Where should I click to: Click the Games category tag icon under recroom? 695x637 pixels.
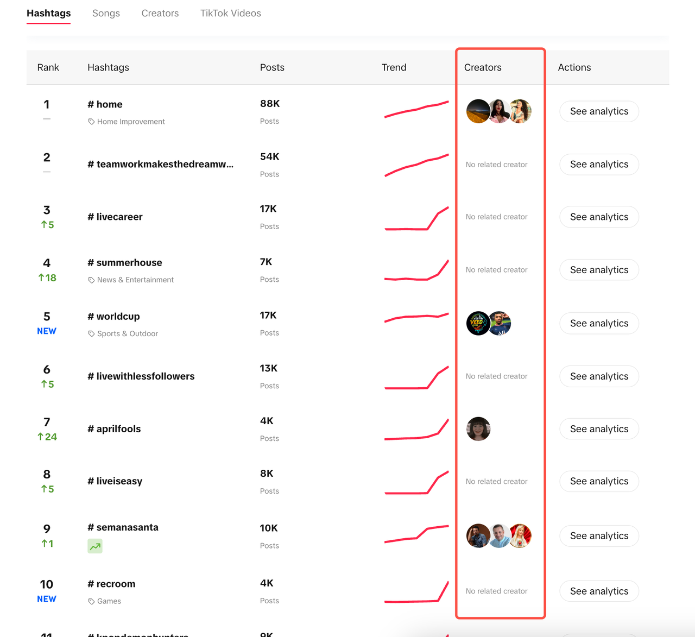91,601
